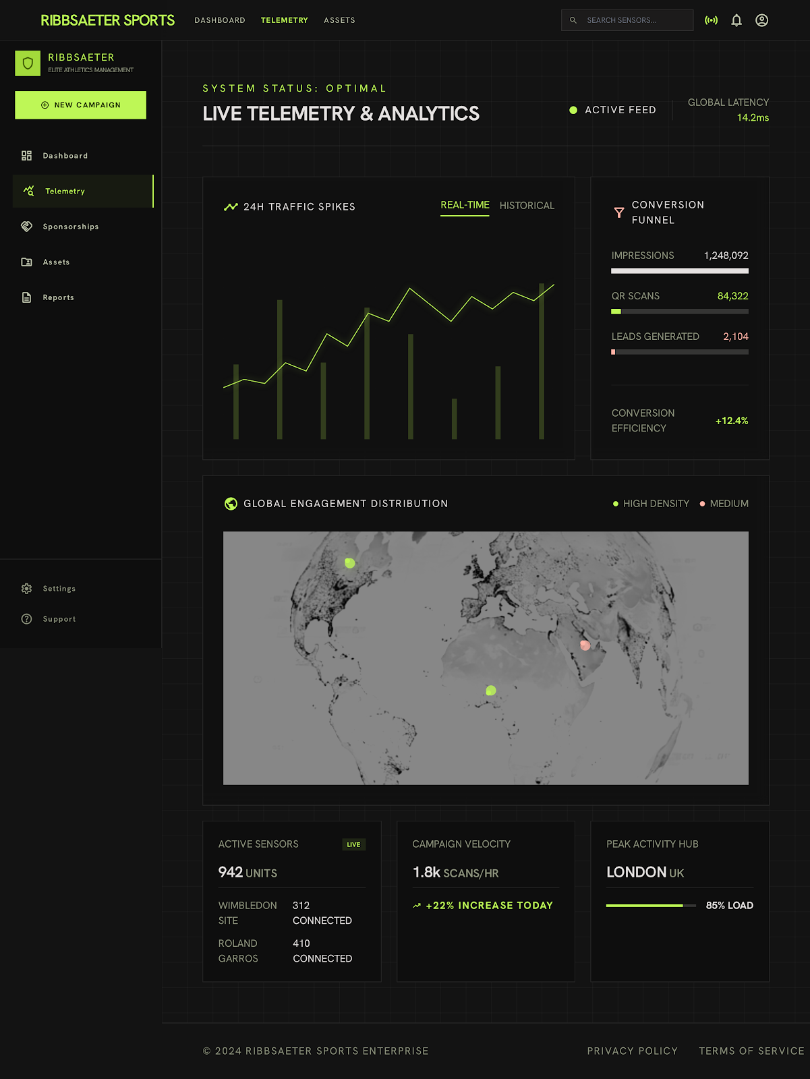
Task: Click the plus icon in New Campaign
Action: click(45, 105)
